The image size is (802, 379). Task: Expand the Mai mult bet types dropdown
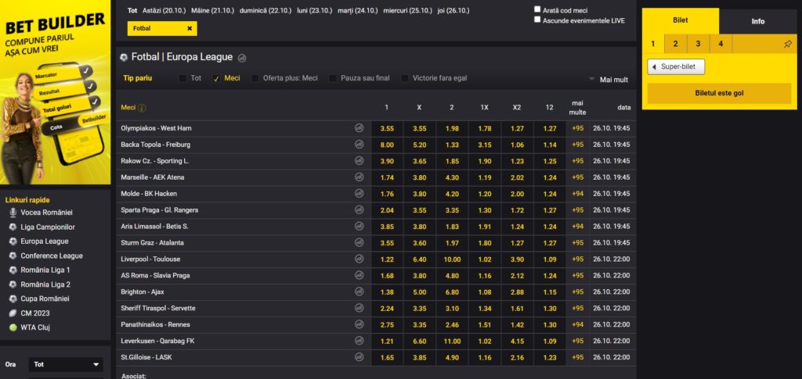(x=609, y=80)
